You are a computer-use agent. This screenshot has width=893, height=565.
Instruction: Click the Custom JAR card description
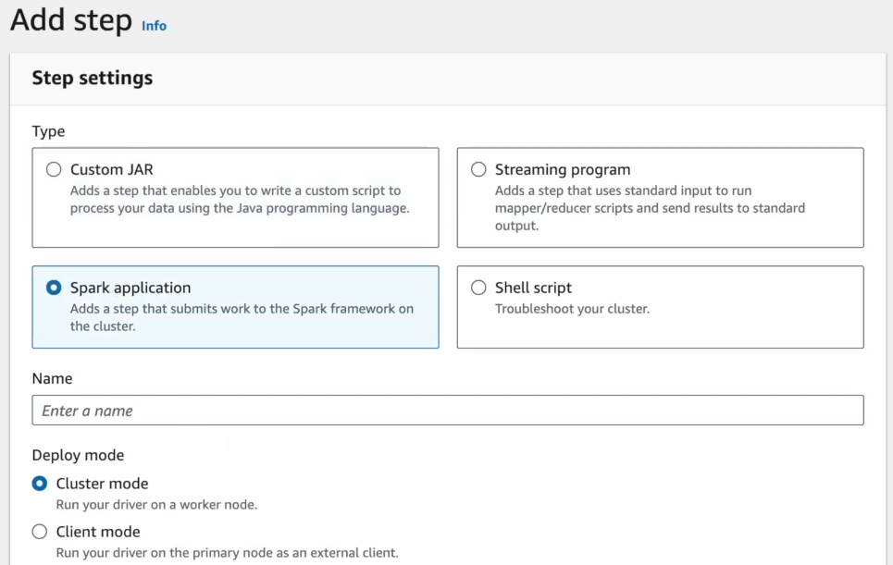tap(241, 199)
